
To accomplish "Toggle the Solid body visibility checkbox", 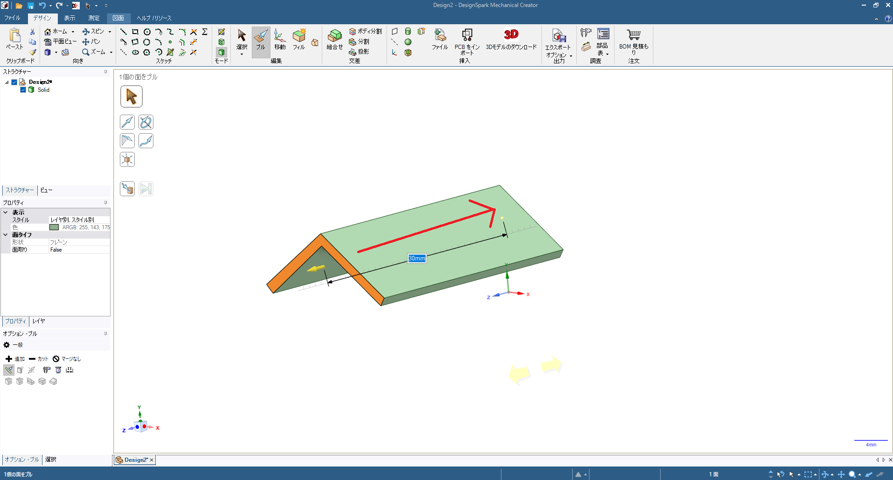I will coord(23,90).
